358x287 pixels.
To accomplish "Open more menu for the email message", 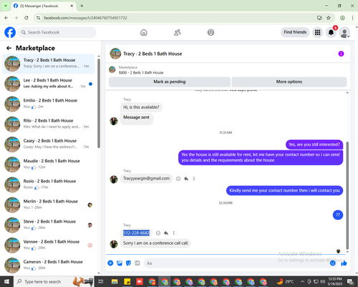I will click(194, 179).
